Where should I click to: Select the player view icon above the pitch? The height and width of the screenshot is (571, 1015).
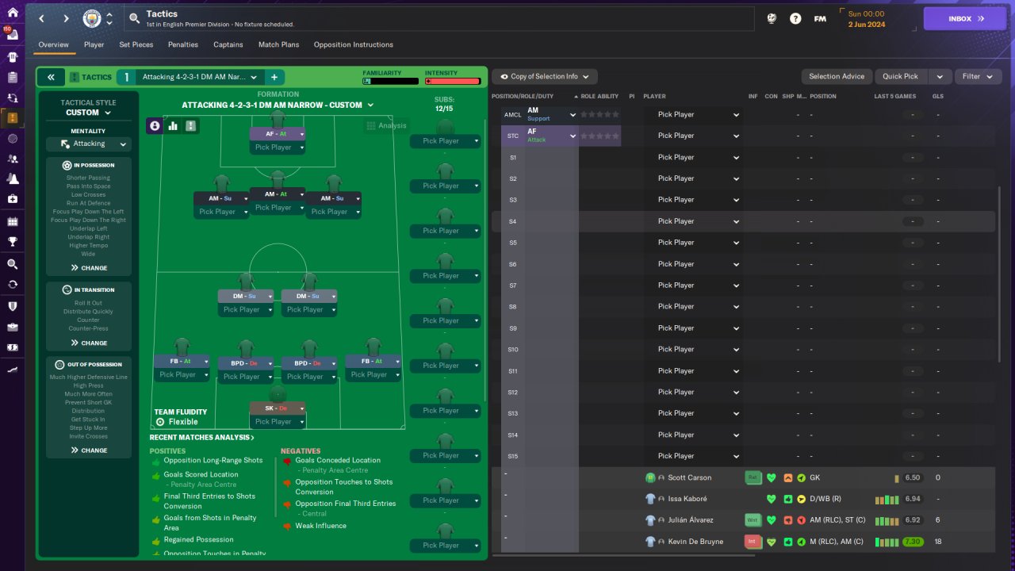[155, 125]
